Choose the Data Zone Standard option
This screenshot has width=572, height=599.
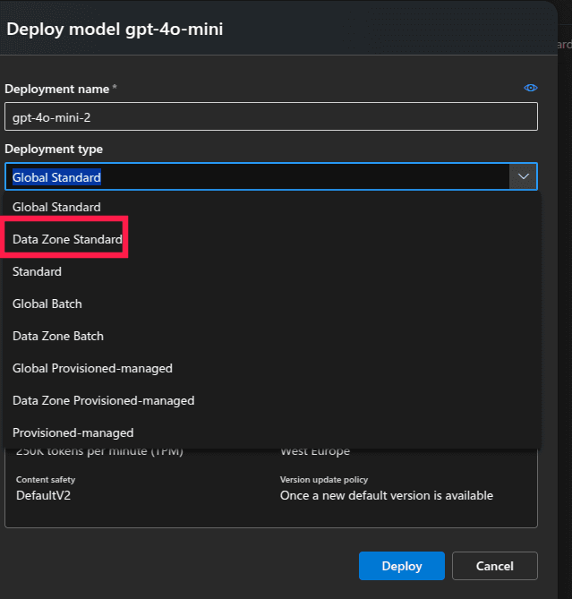coord(67,239)
